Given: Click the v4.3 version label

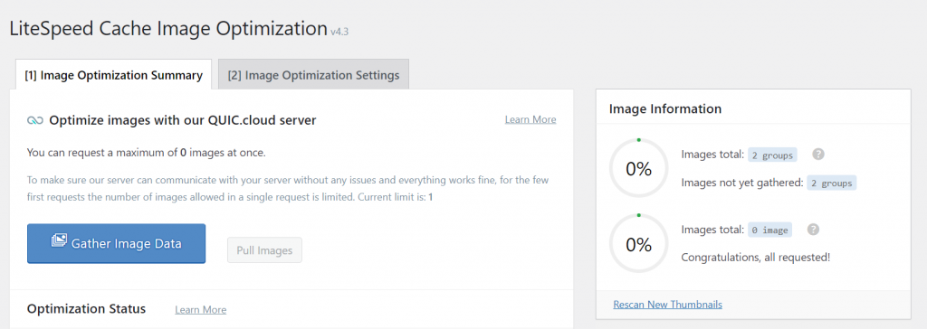Looking at the screenshot, I should (x=339, y=32).
